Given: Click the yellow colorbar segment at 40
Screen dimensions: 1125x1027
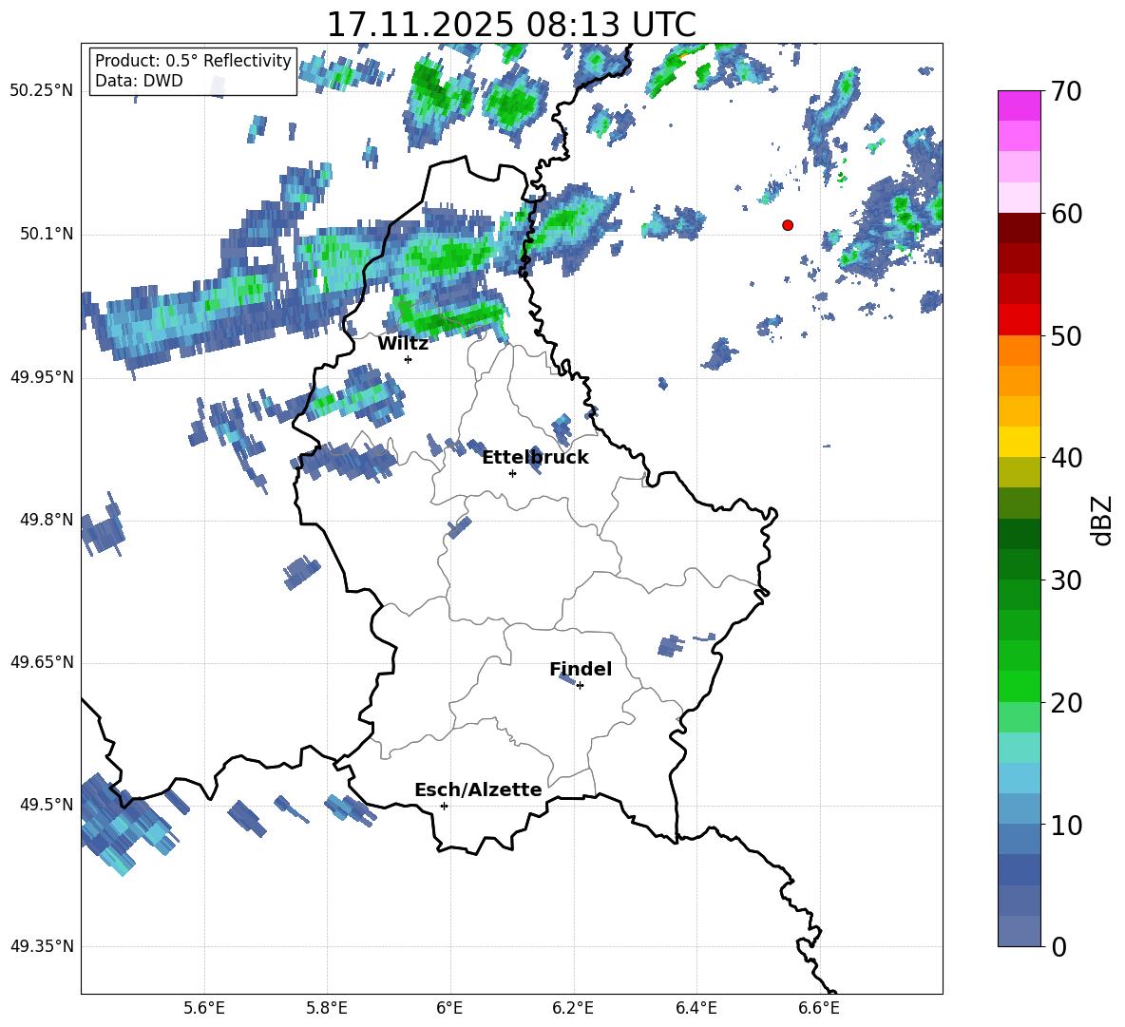Looking at the screenshot, I should click(1020, 442).
